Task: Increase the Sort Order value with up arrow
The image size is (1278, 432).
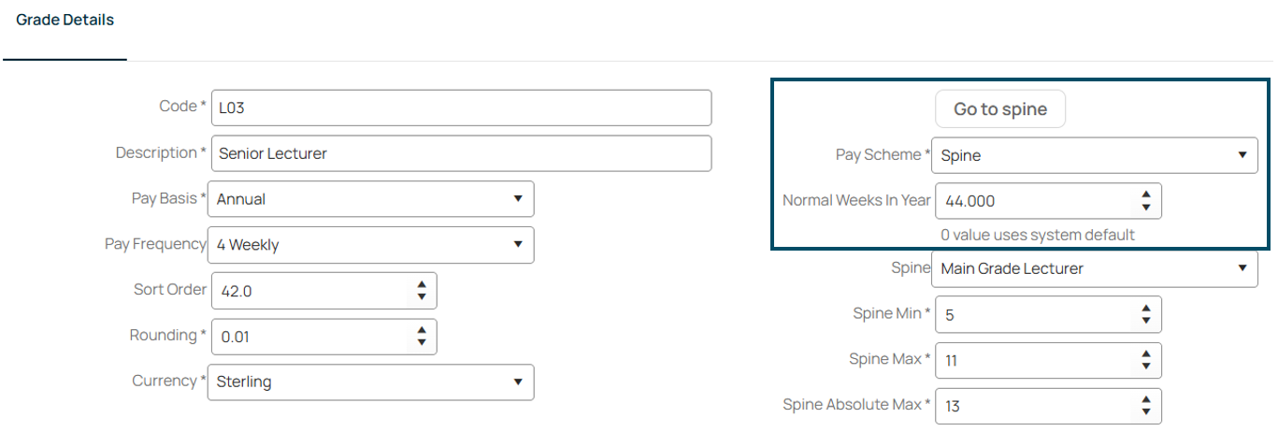Action: [x=422, y=284]
